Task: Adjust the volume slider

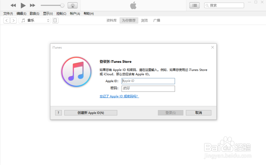Action: (52, 5)
